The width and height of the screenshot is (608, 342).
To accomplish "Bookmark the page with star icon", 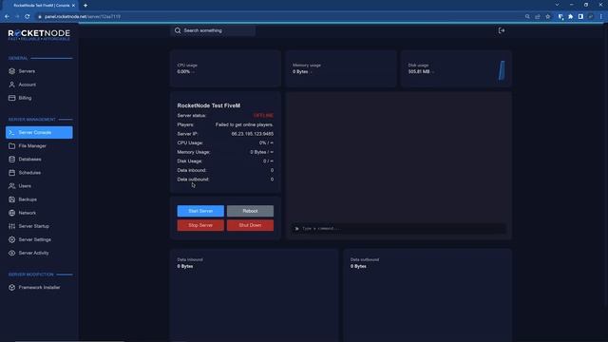I will click(548, 17).
